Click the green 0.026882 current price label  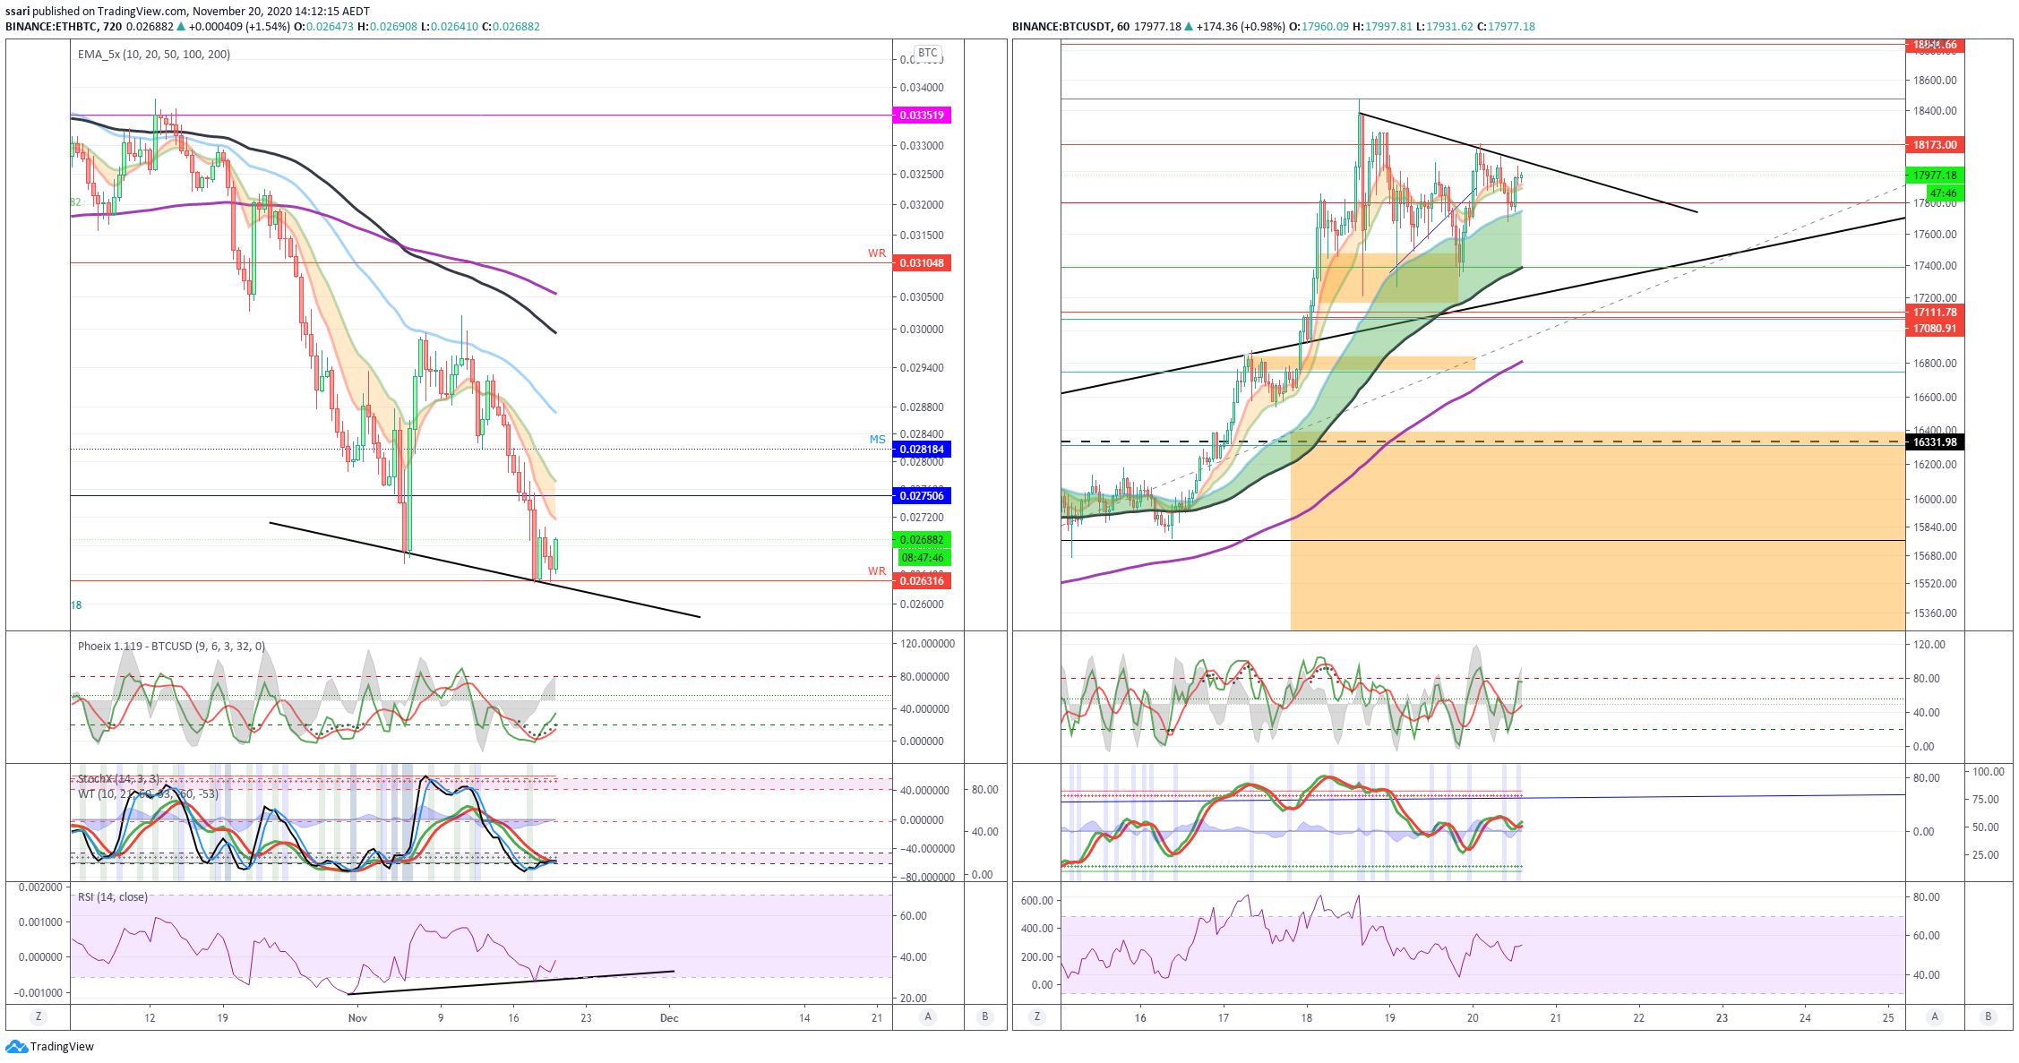coord(922,540)
